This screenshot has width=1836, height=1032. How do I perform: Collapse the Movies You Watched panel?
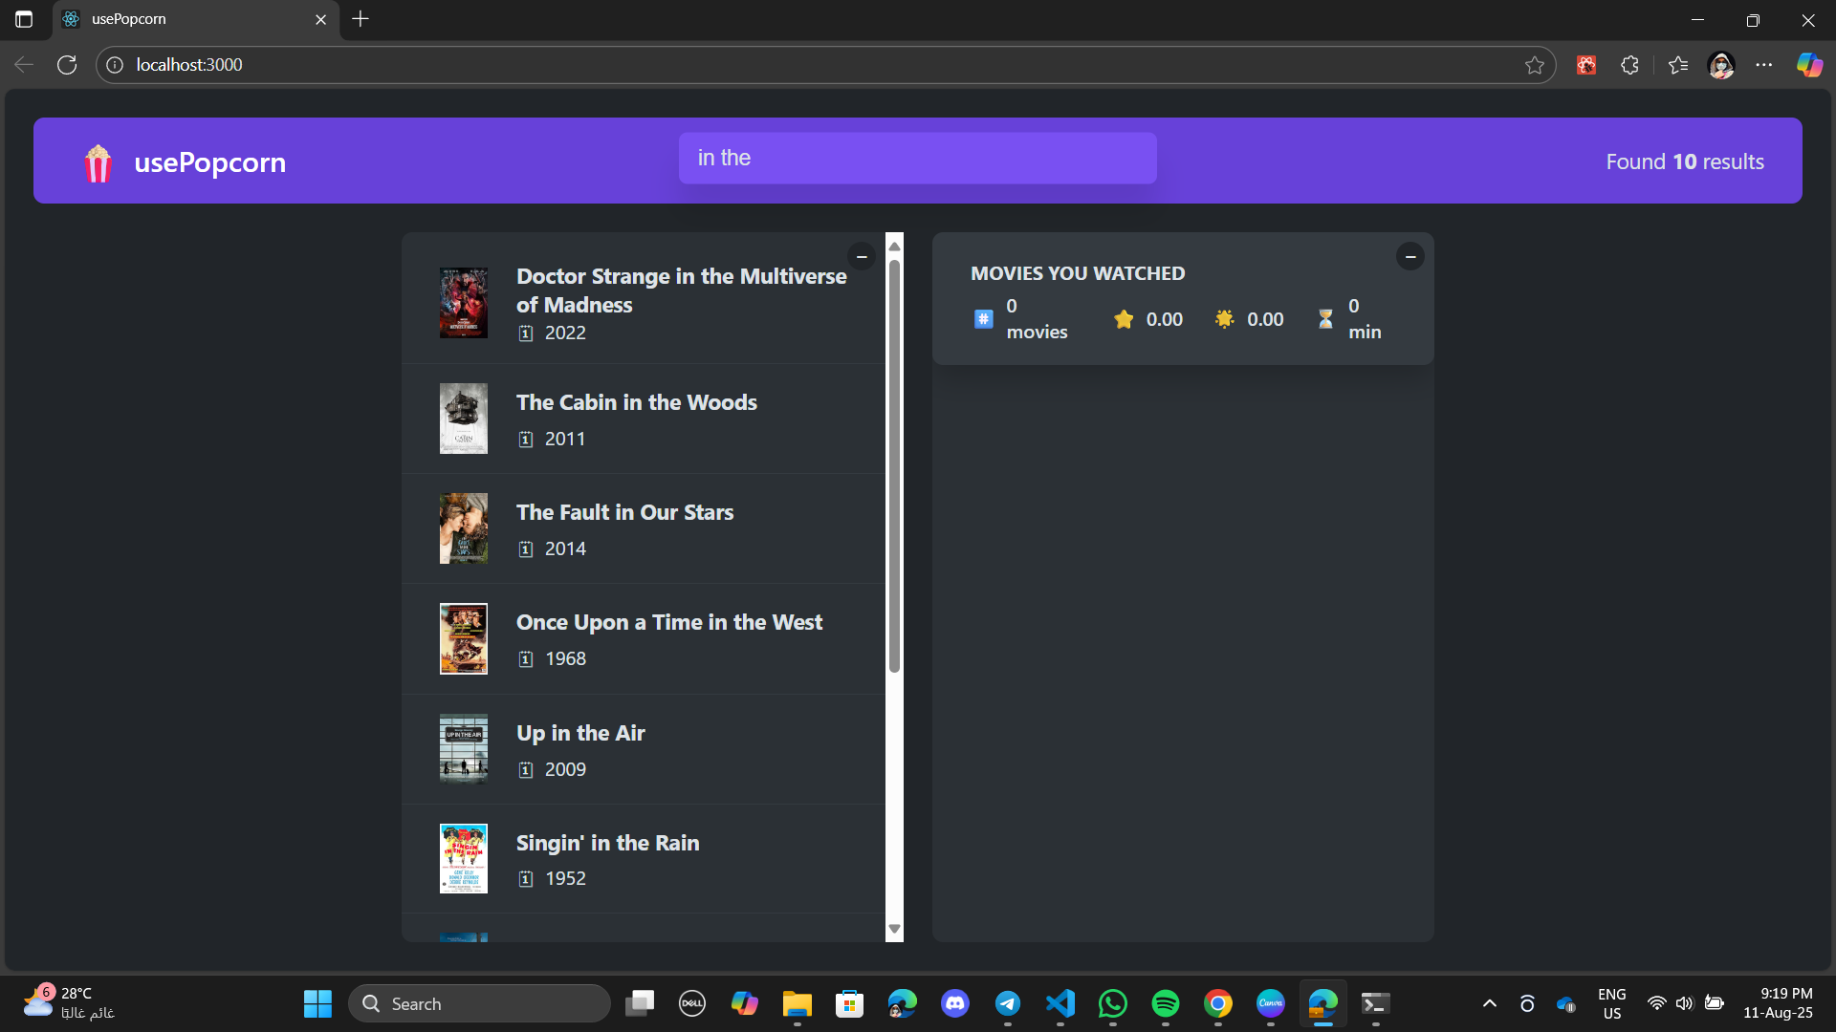[1410, 257]
